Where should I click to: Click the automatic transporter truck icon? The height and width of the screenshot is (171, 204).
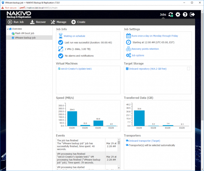pyautogui.click(x=127, y=145)
